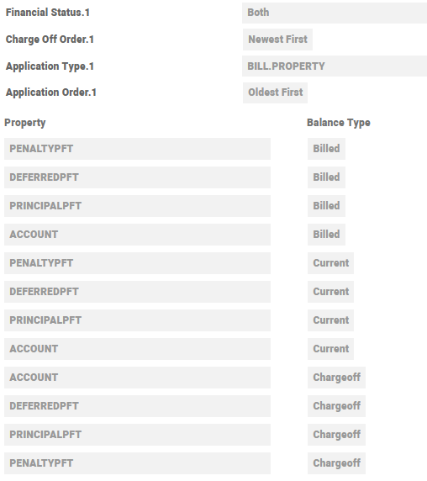
Task: Click the DEFERREDPFT property with Current balance
Action: (137, 292)
